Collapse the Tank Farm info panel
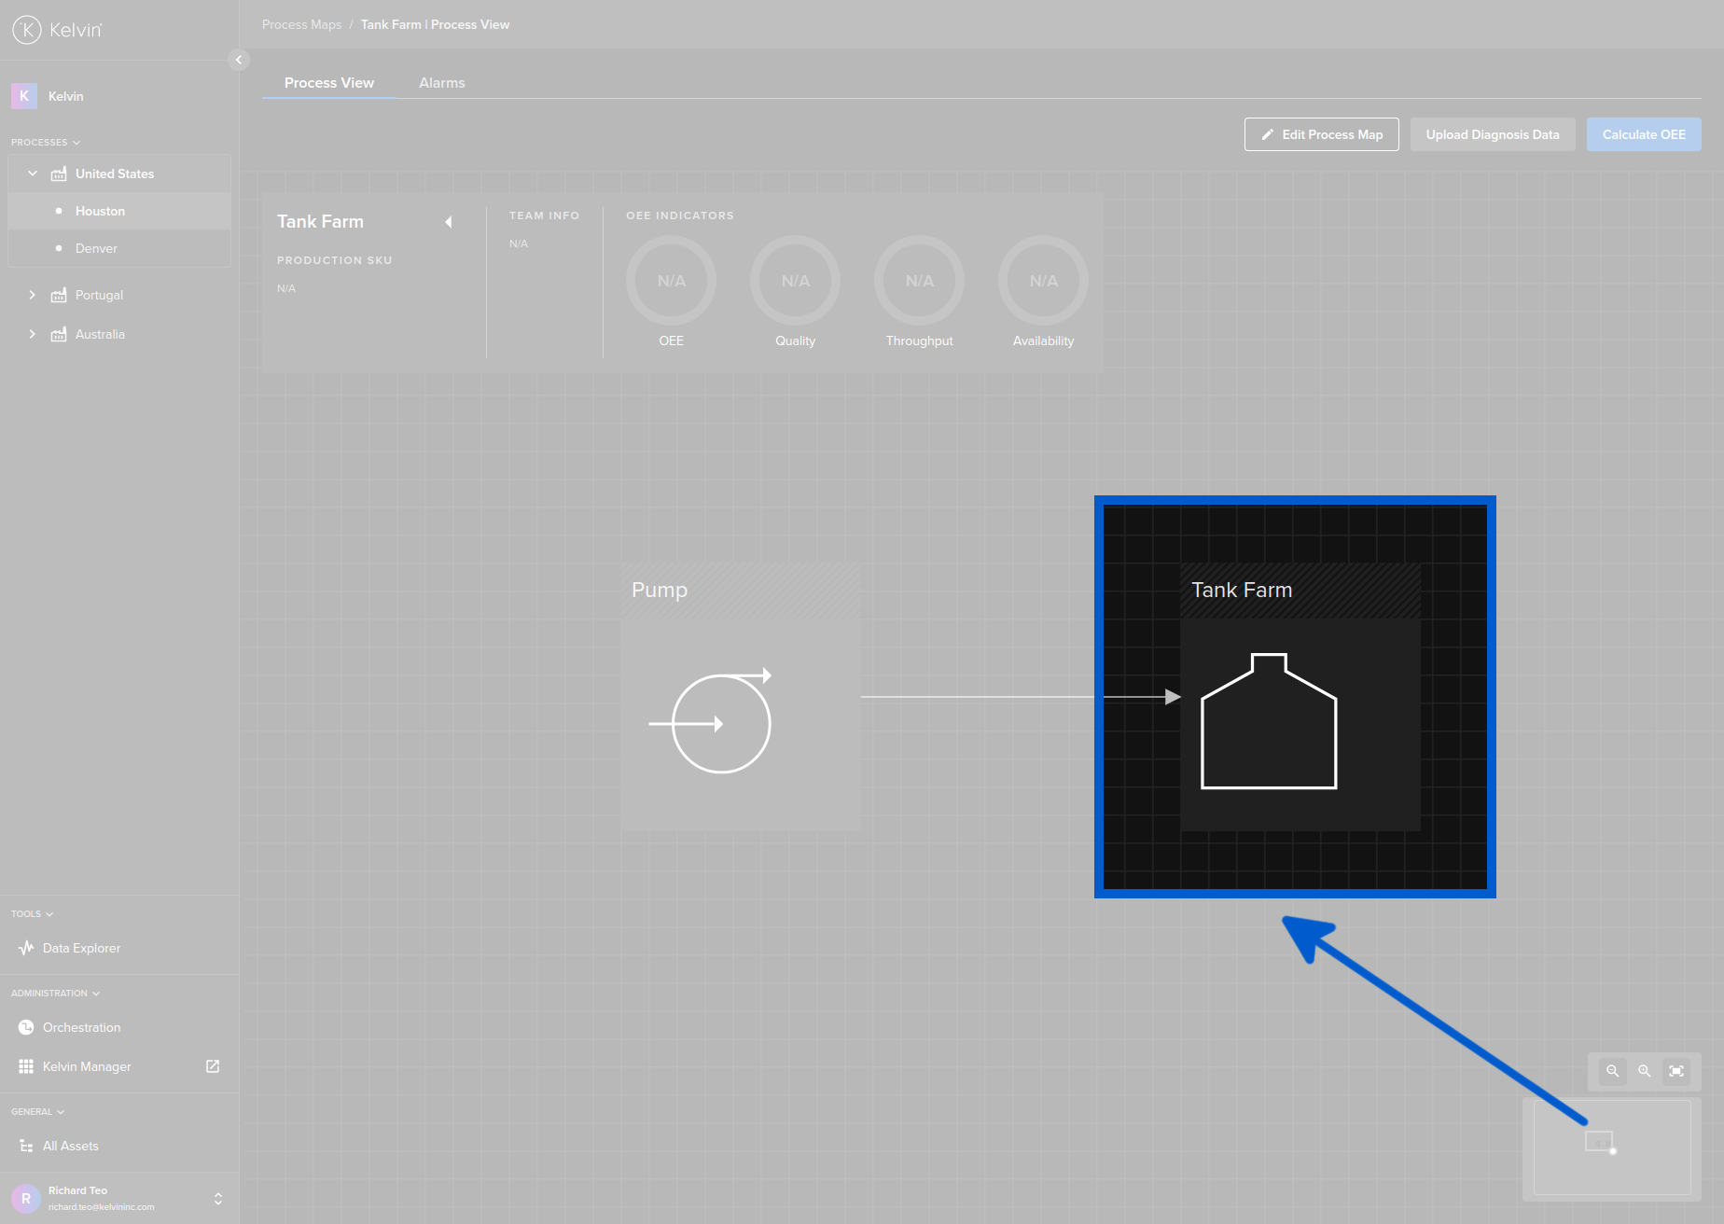 [449, 222]
